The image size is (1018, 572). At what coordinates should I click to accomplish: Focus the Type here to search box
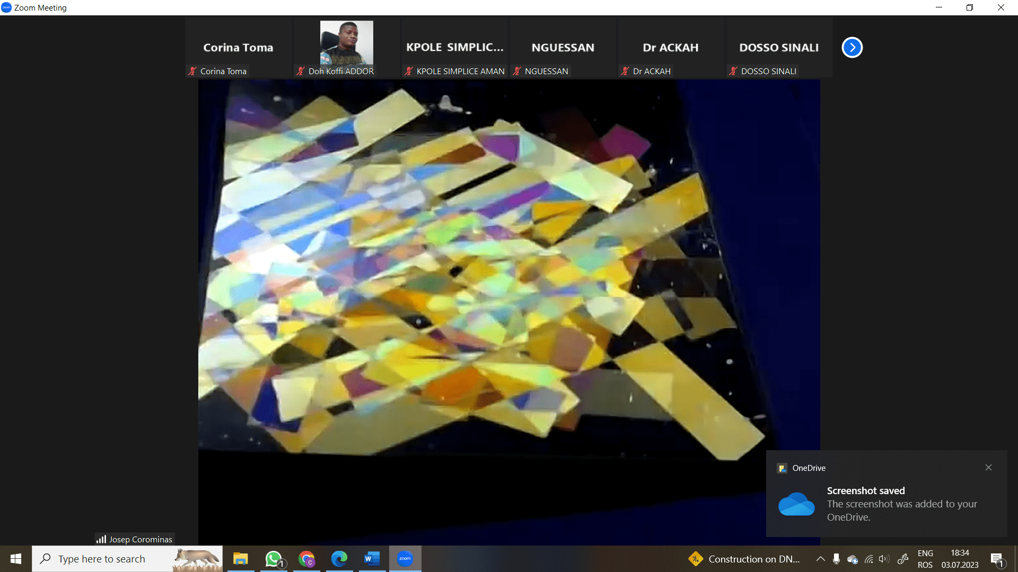tap(127, 559)
